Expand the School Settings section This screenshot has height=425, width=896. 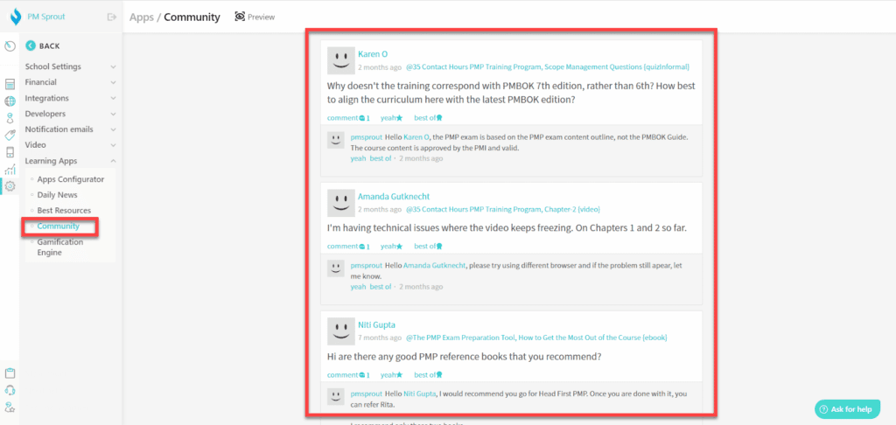point(70,66)
